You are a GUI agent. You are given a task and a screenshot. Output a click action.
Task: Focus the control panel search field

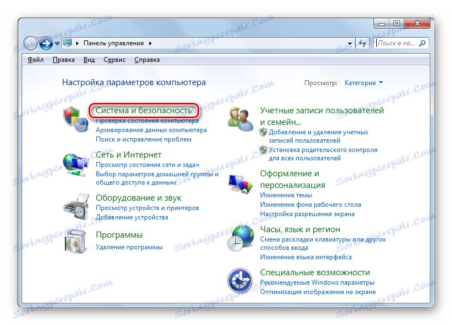397,43
